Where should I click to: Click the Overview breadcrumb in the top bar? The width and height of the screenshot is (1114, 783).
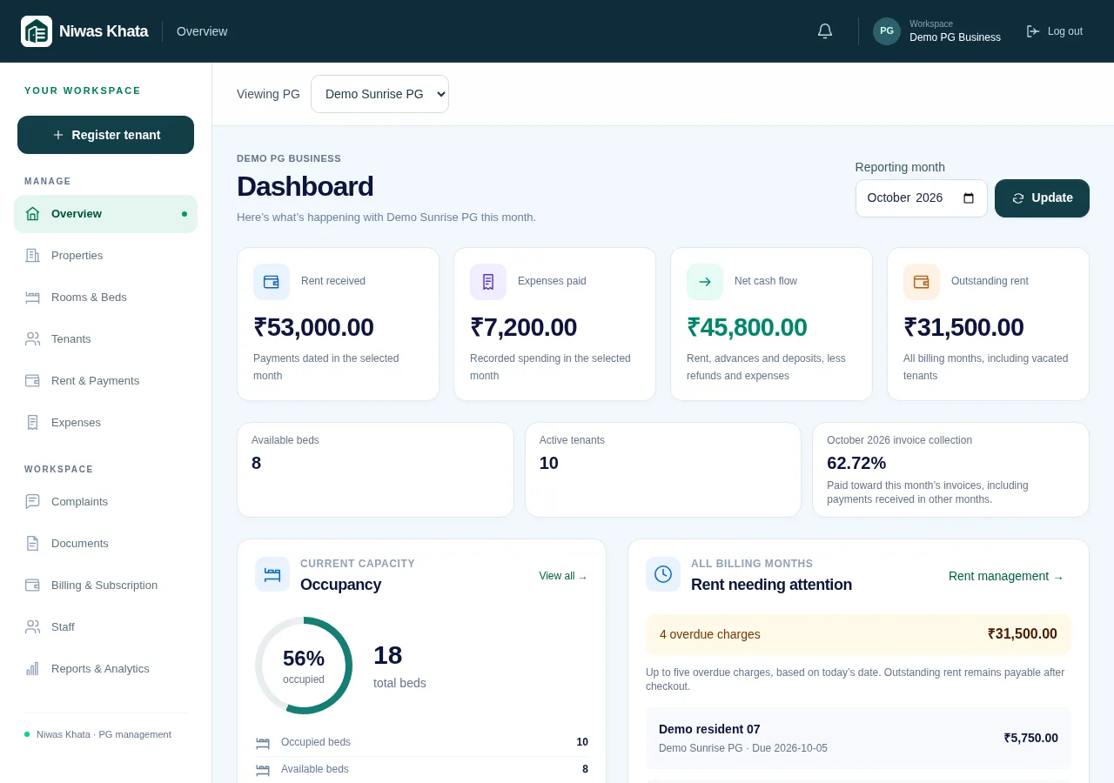pos(202,31)
